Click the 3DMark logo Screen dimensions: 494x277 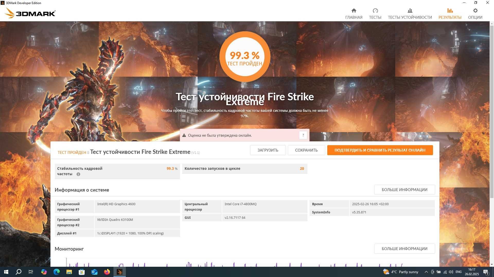tap(30, 13)
